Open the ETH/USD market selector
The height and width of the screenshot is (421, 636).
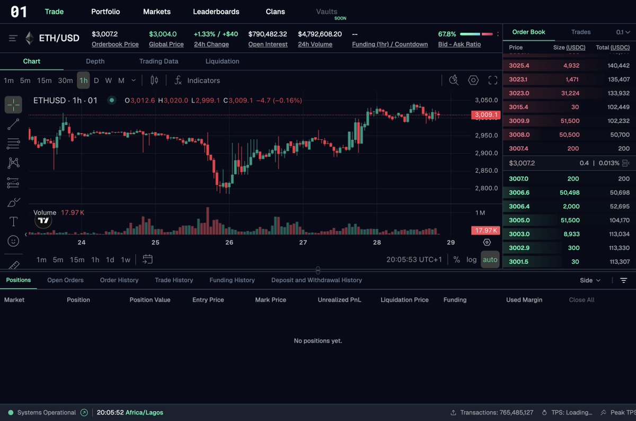point(59,38)
